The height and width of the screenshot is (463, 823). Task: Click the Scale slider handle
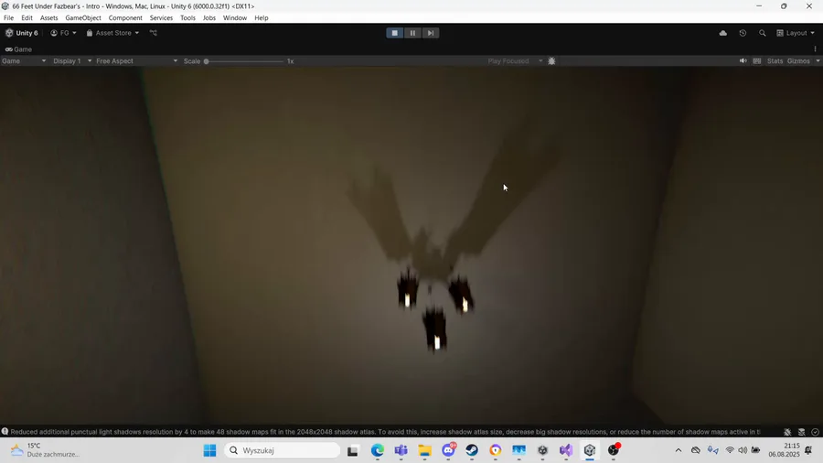[207, 61]
